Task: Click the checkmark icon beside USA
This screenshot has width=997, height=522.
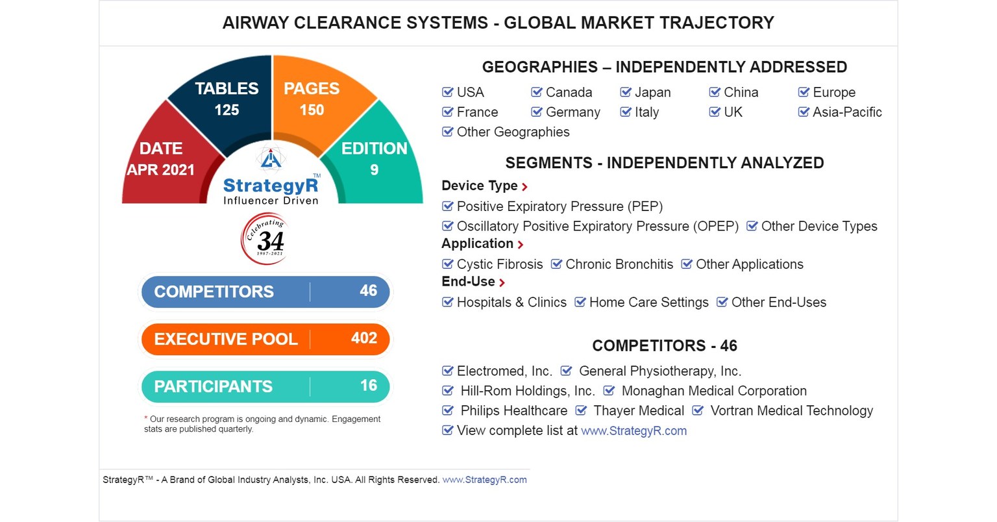Action: click(x=447, y=92)
